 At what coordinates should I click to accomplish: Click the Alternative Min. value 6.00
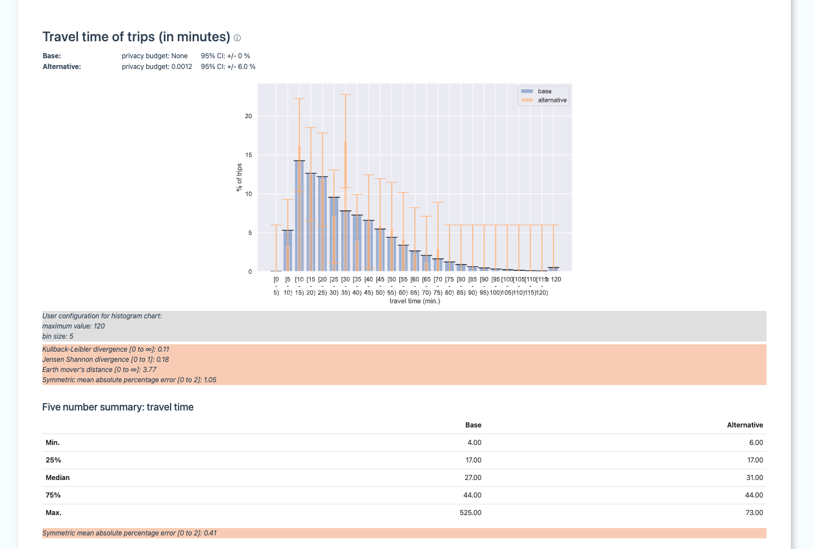click(x=756, y=443)
